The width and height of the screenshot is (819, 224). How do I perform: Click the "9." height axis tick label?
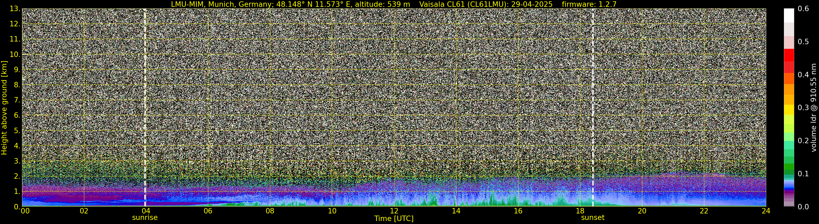17,69
